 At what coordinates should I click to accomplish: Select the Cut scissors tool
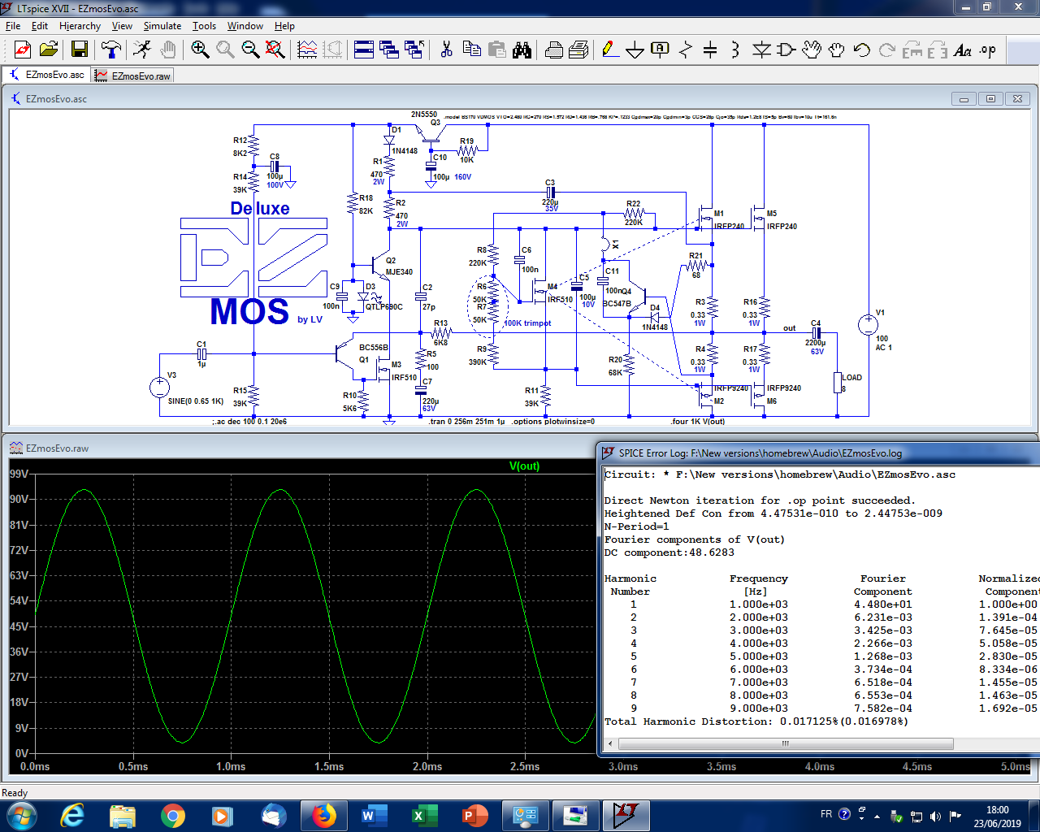coord(446,50)
